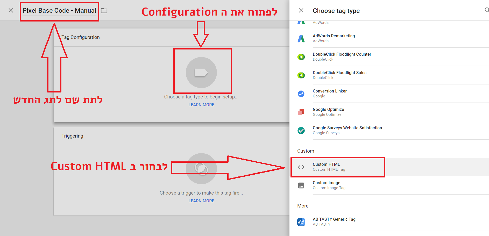Click 'Choose a trigger to make this tag fire...' text

tap(201, 193)
